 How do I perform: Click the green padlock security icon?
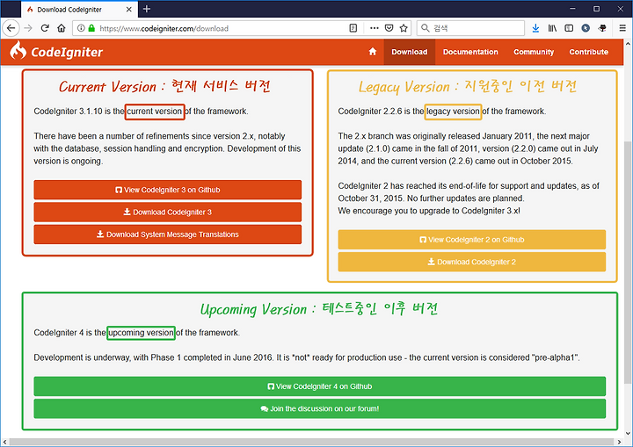pos(91,28)
